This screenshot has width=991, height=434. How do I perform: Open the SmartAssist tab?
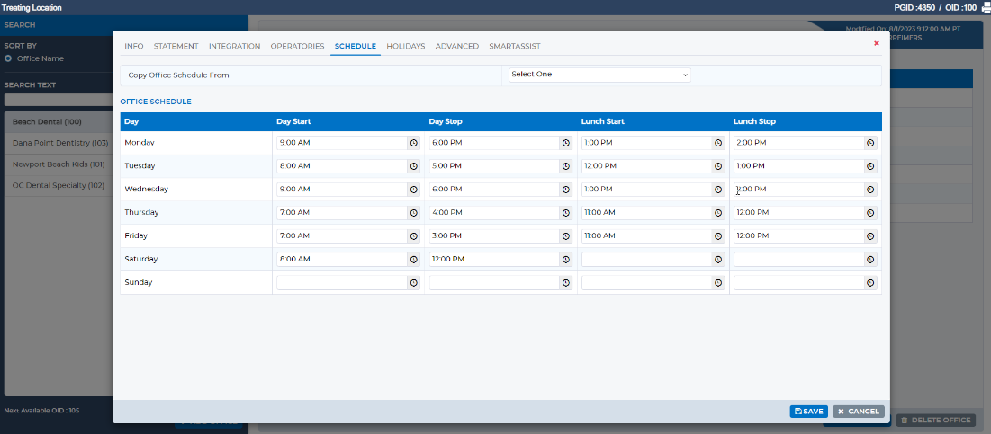pyautogui.click(x=515, y=46)
